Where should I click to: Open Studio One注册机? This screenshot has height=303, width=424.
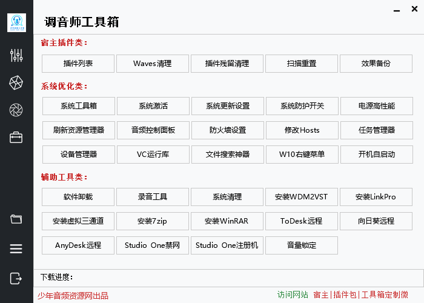point(227,245)
